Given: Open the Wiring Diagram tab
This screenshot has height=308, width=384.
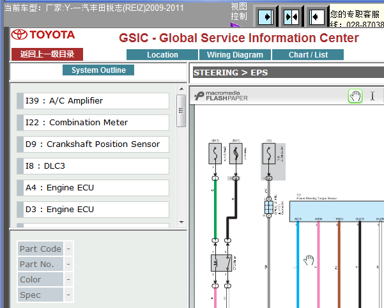Looking at the screenshot, I should pos(235,54).
